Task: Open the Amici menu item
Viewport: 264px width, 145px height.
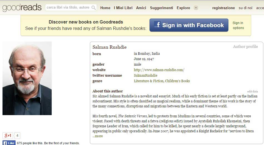Action: pyautogui.click(x=141, y=8)
